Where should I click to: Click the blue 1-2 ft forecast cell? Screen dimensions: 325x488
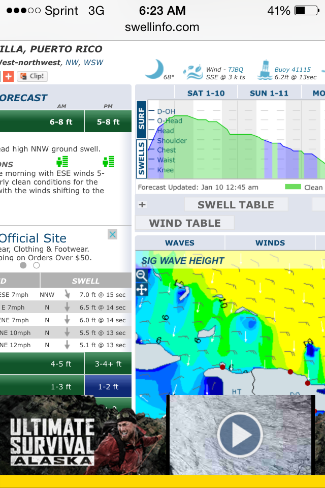click(x=108, y=386)
